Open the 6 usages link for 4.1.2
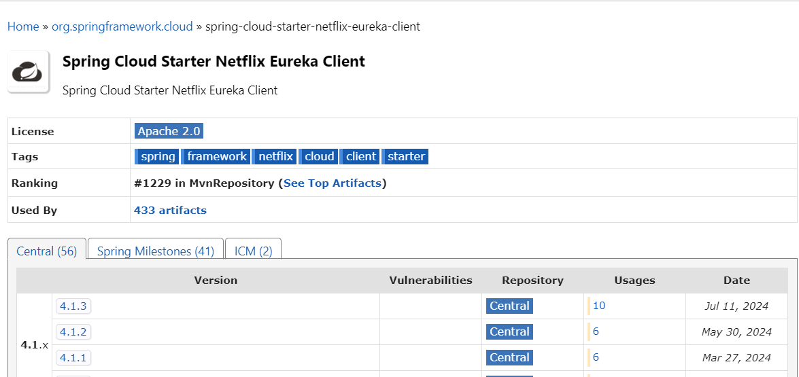Viewport: 799px width, 377px height. [x=596, y=331]
